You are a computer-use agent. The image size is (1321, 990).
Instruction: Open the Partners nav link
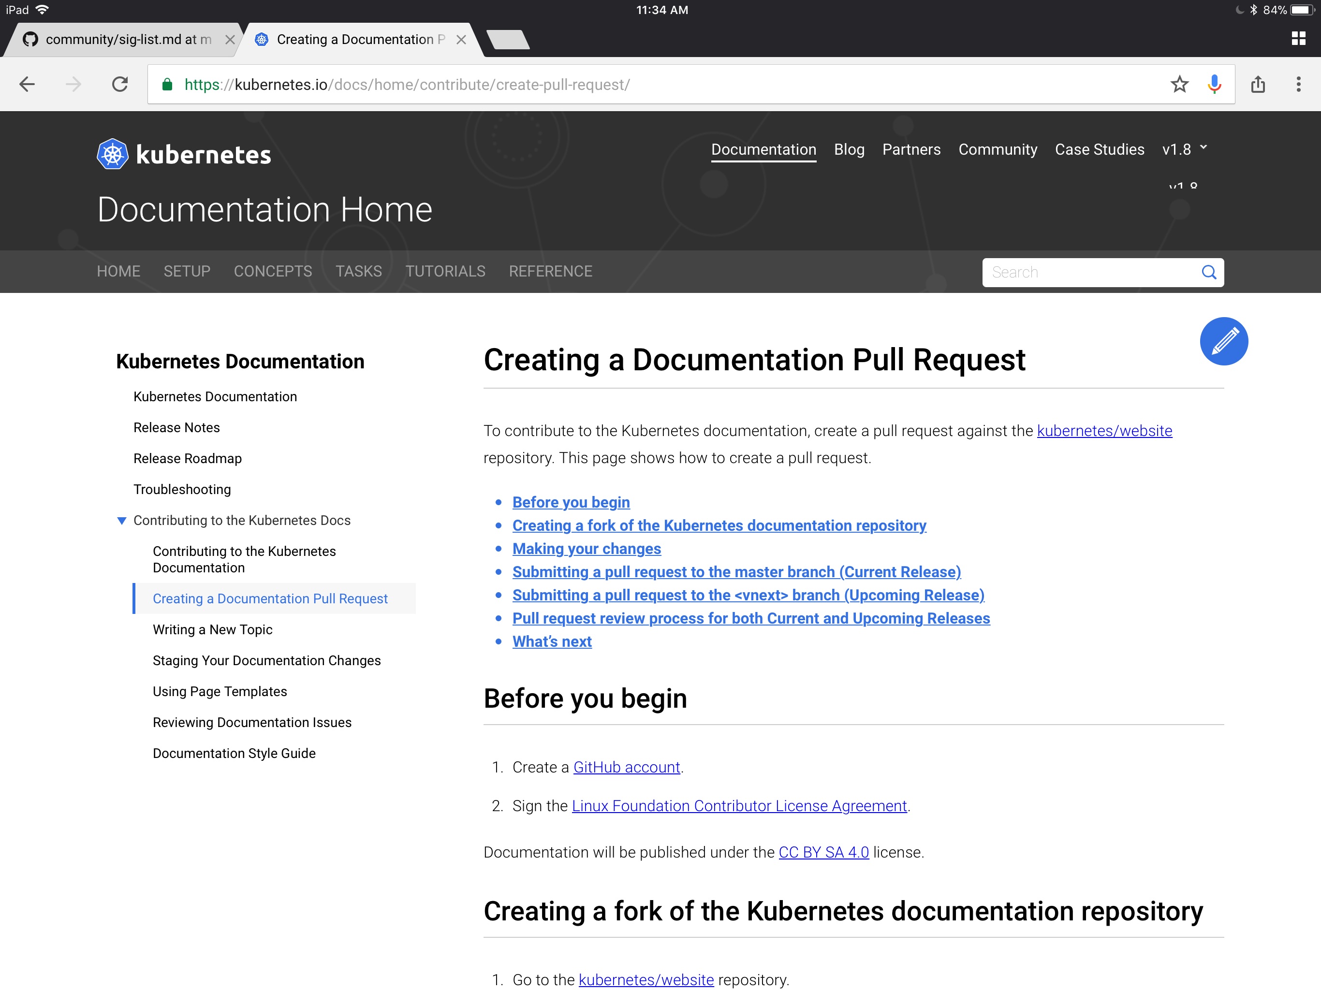pos(911,149)
